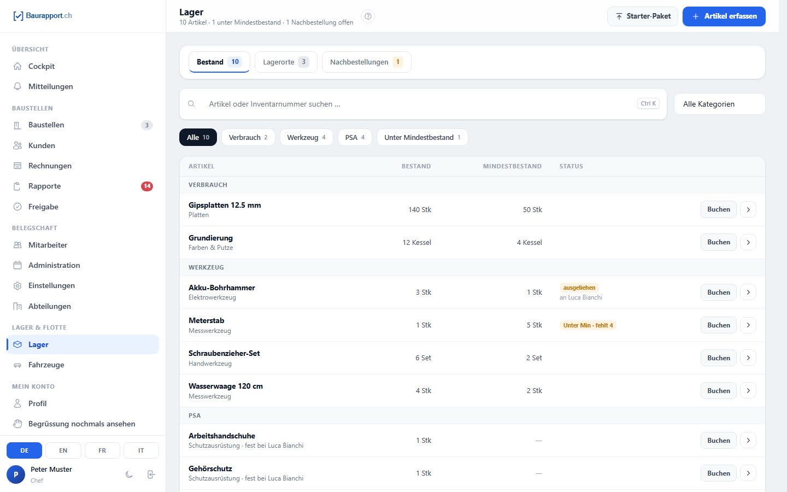The image size is (787, 492).
Task: Click the Baustellen building icon
Action: [17, 125]
